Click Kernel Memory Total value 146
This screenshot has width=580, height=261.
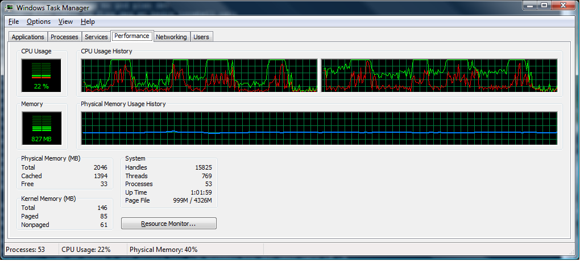[102, 208]
